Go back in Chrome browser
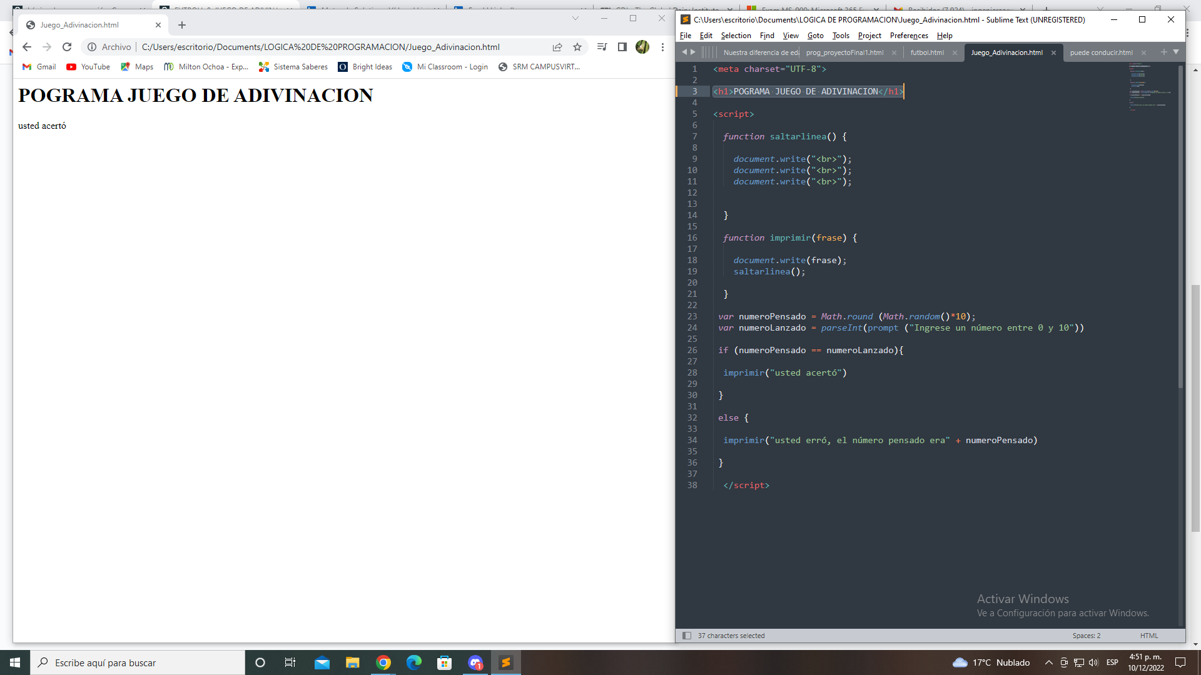This screenshot has height=675, width=1201. (x=26, y=47)
